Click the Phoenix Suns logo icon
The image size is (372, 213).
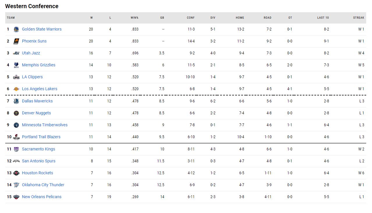pyautogui.click(x=16, y=41)
